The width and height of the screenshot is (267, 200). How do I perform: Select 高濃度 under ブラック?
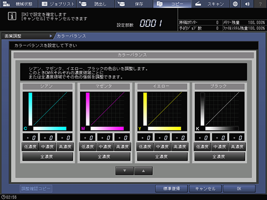click(x=237, y=147)
